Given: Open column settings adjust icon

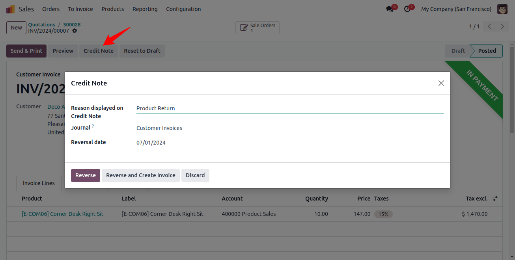Looking at the screenshot, I should pyautogui.click(x=495, y=199).
